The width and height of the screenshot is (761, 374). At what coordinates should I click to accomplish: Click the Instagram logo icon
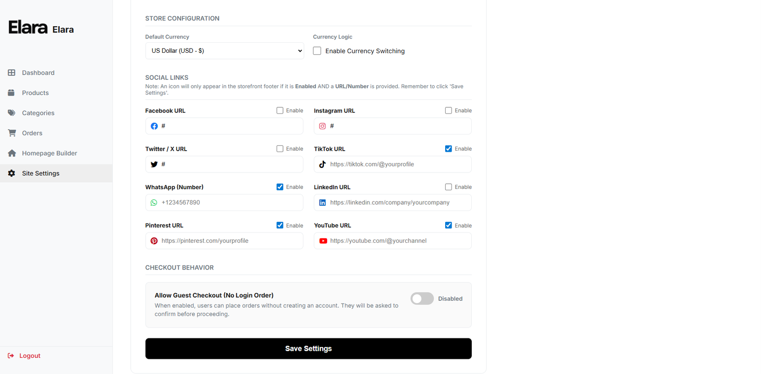(322, 126)
